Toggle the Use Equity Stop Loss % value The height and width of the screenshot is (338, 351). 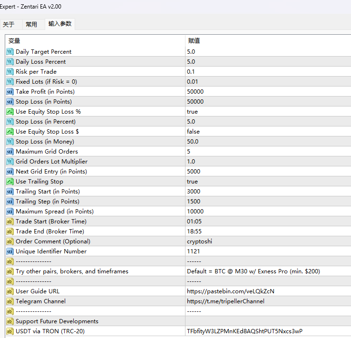click(192, 111)
